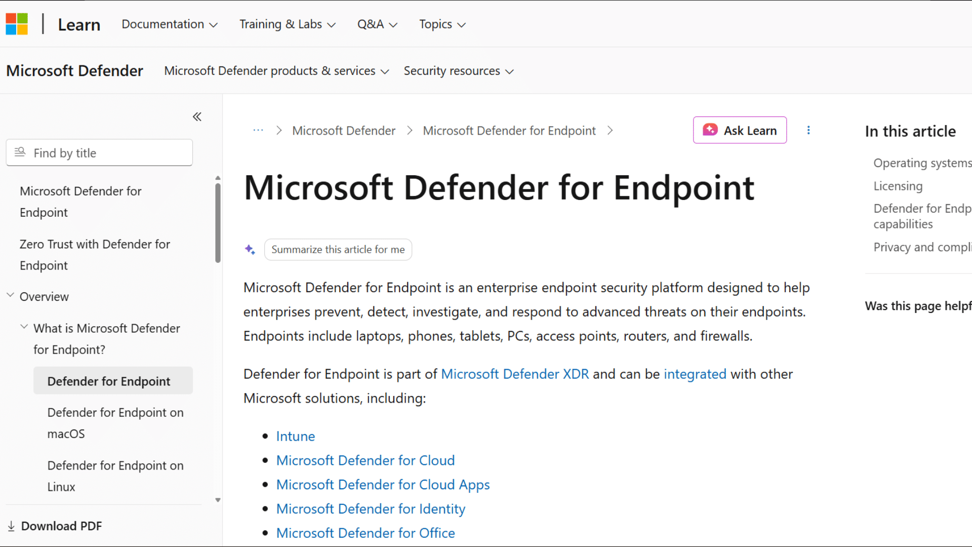Open the Microsoft Defender XDR link

click(515, 374)
